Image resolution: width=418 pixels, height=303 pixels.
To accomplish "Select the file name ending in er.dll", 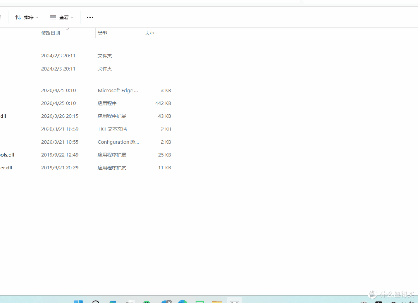I will pyautogui.click(x=6, y=167).
